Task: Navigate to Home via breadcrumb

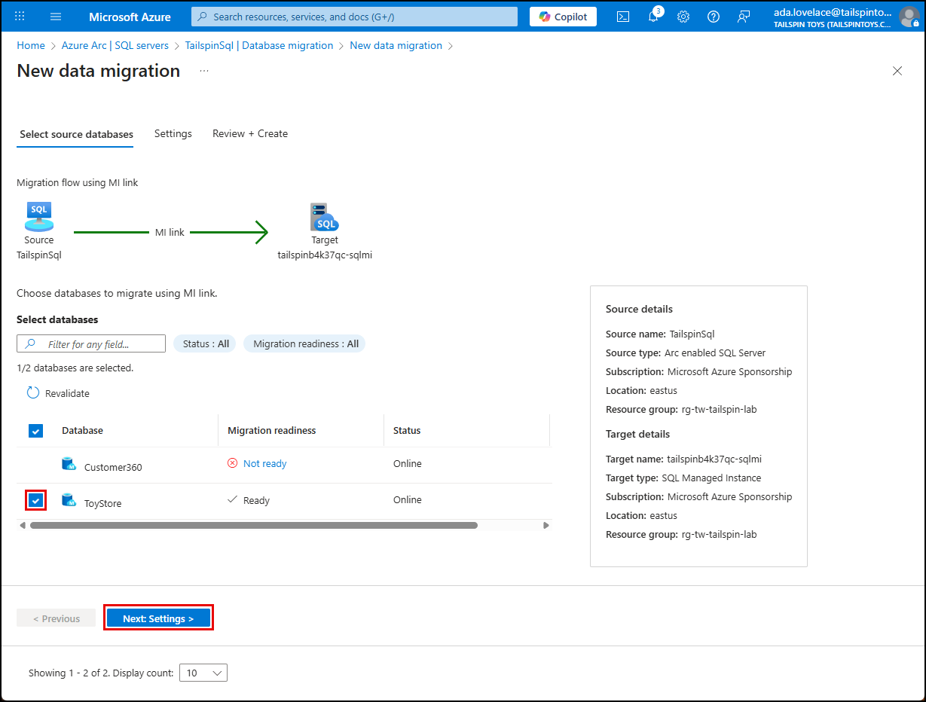Action: (31, 45)
